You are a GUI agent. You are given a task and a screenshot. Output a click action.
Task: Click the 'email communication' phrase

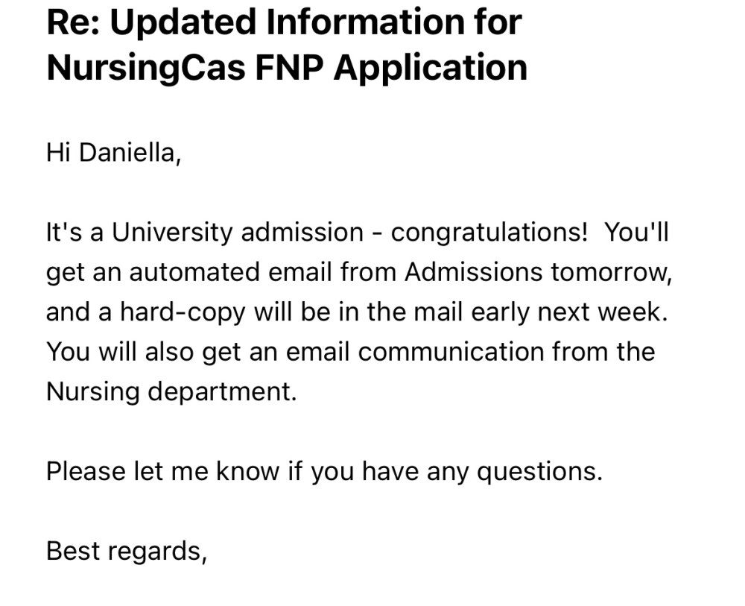coord(415,352)
